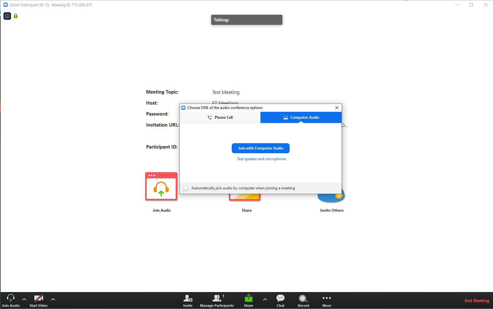This screenshot has width=493, height=309.
Task: Open meeting information icon
Action: pyautogui.click(x=7, y=16)
